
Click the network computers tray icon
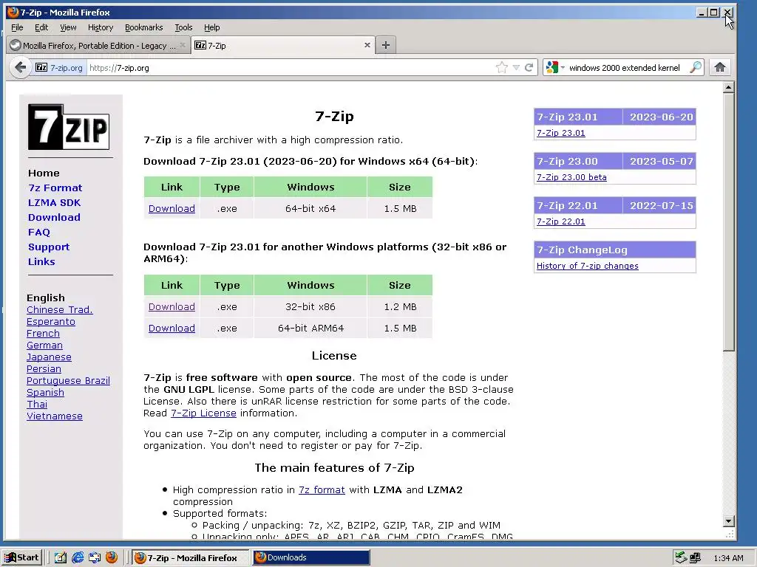pos(695,558)
